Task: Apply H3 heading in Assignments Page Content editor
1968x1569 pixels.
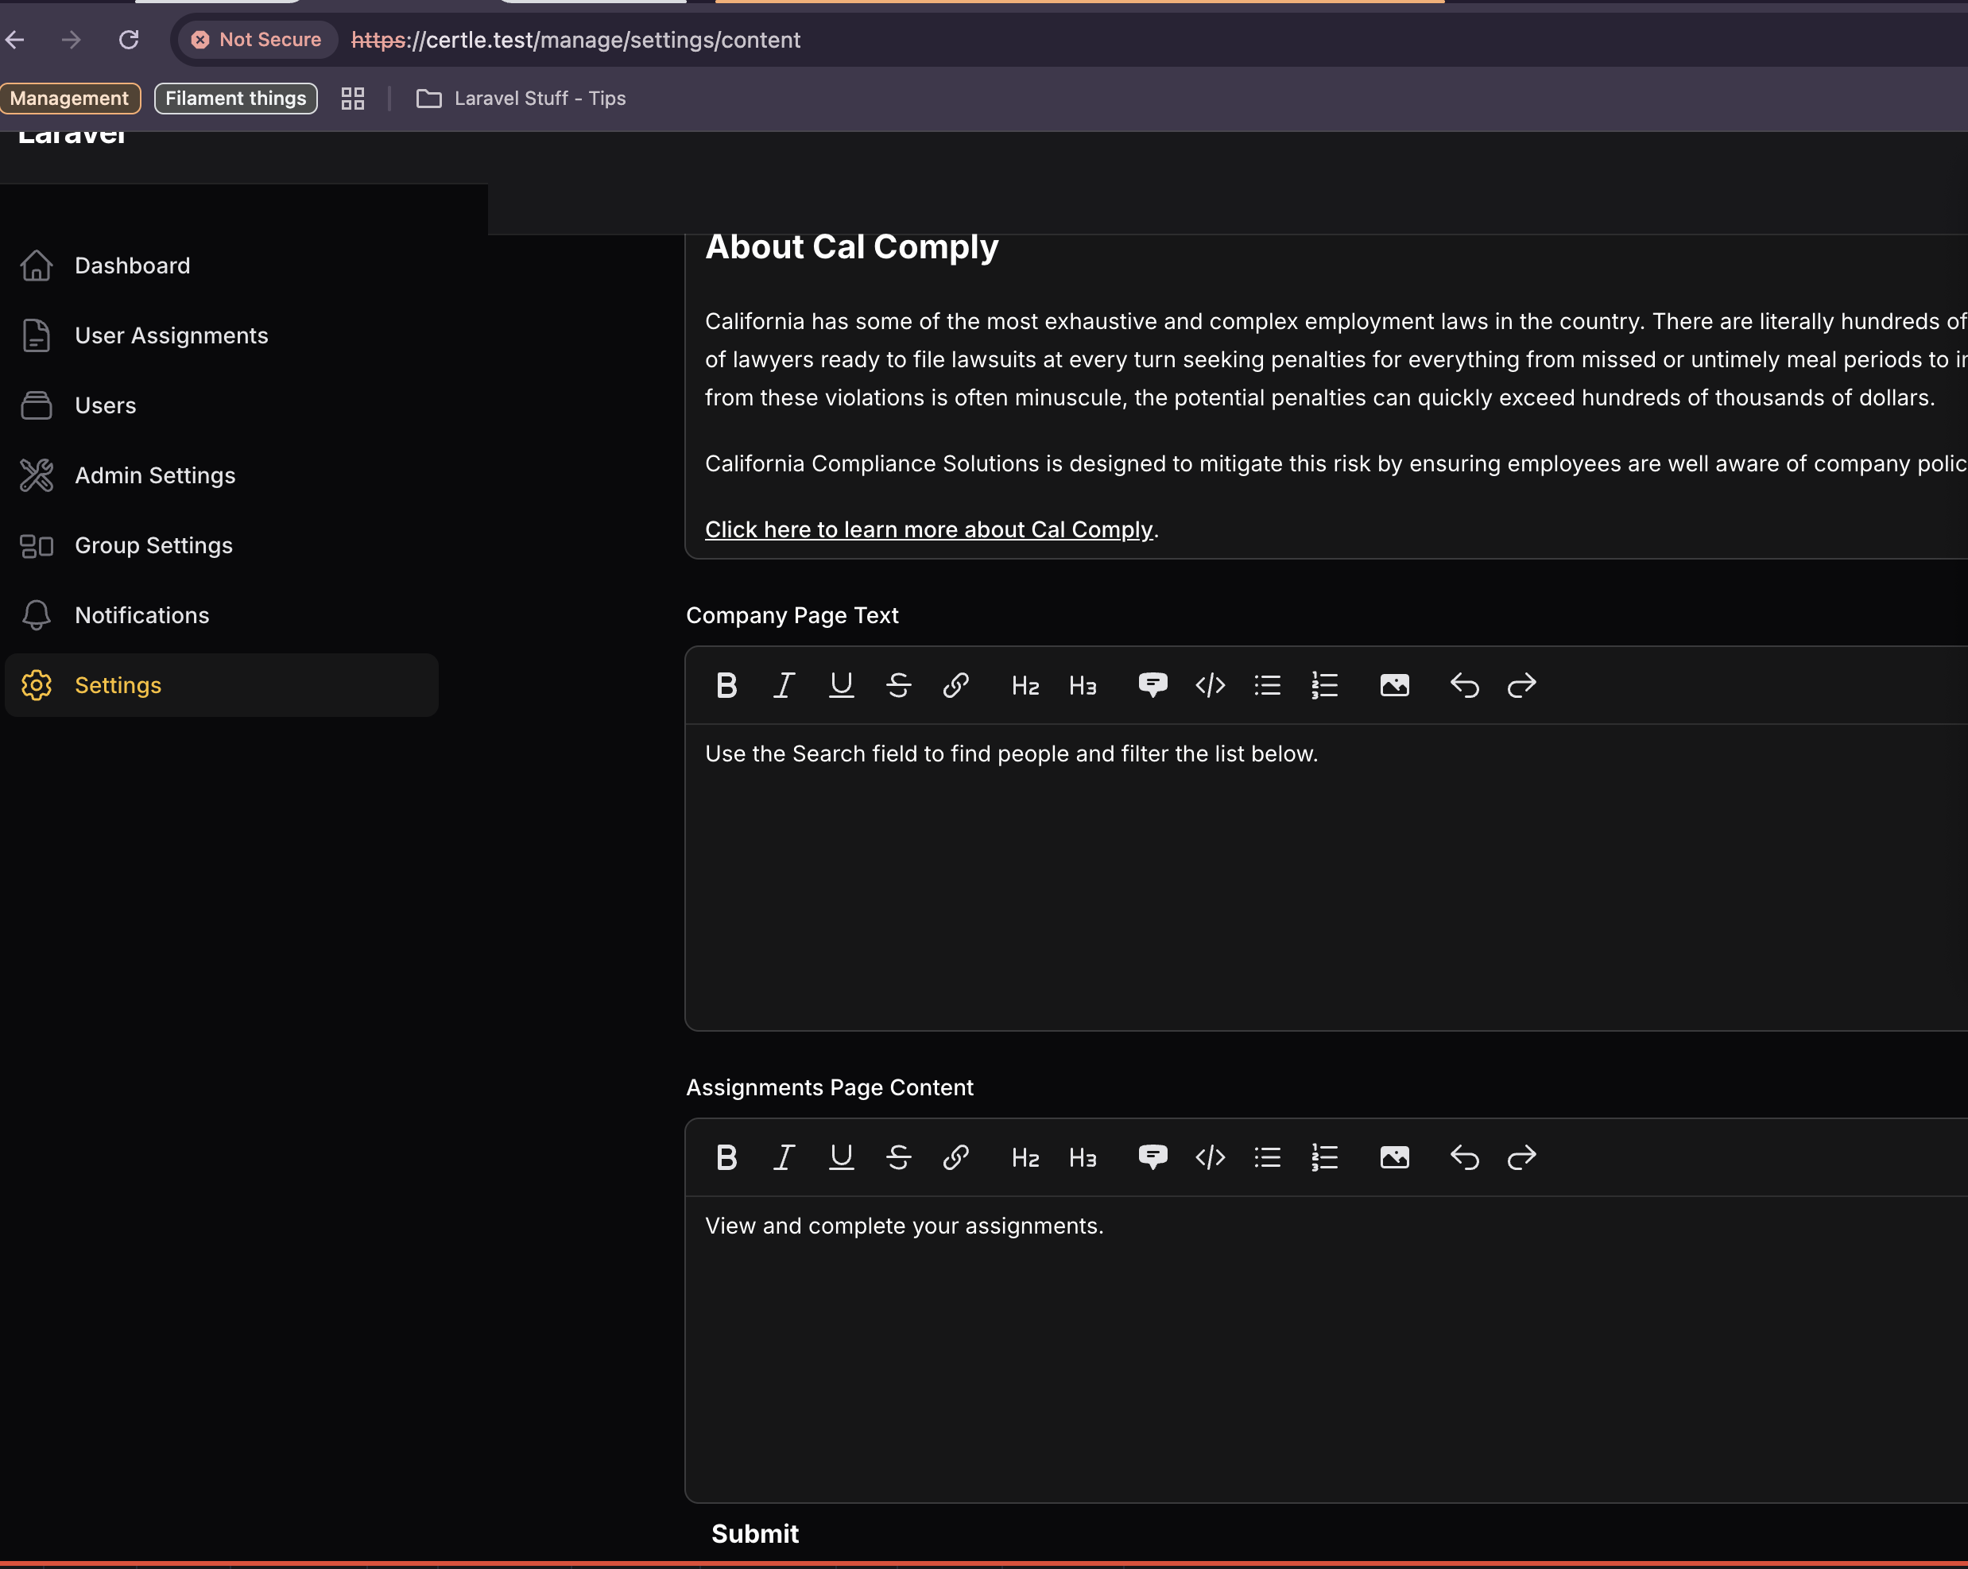Action: (1083, 1157)
